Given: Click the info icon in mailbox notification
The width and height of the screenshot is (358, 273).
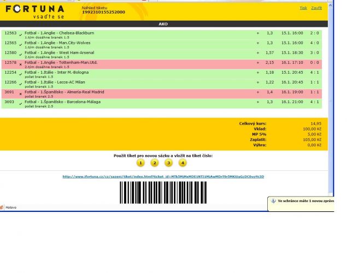Looking at the screenshot, I should coord(273,201).
